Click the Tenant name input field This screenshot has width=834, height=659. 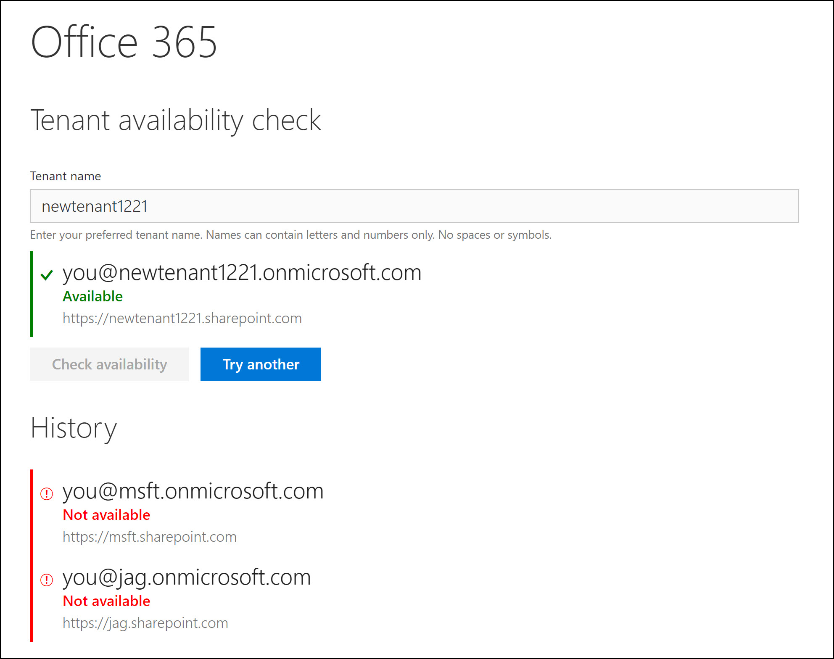[x=414, y=206]
